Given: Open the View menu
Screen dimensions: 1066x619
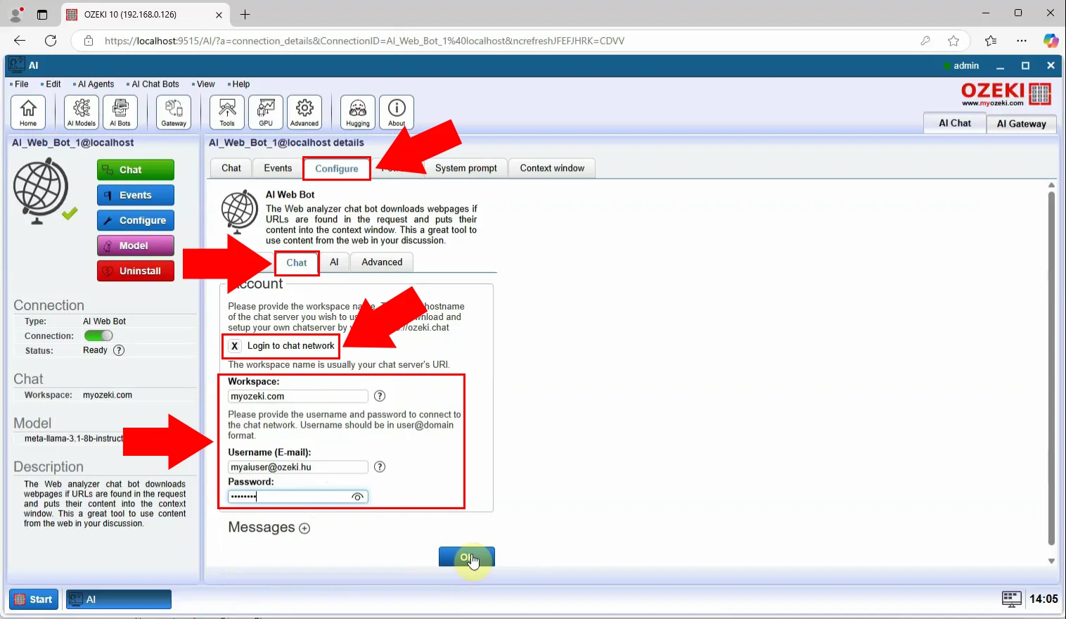Looking at the screenshot, I should point(206,84).
